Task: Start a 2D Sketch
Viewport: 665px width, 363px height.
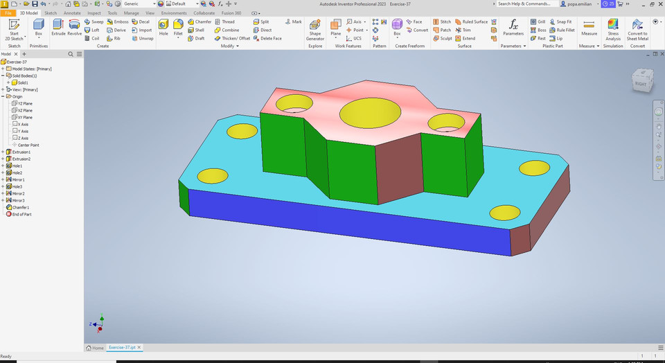Action: click(14, 30)
